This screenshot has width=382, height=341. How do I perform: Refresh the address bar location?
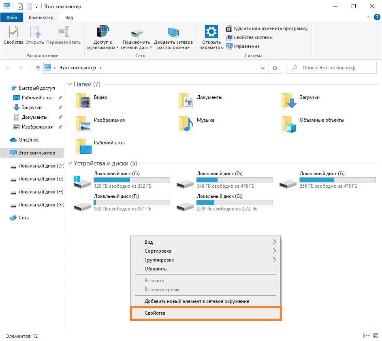[275, 68]
